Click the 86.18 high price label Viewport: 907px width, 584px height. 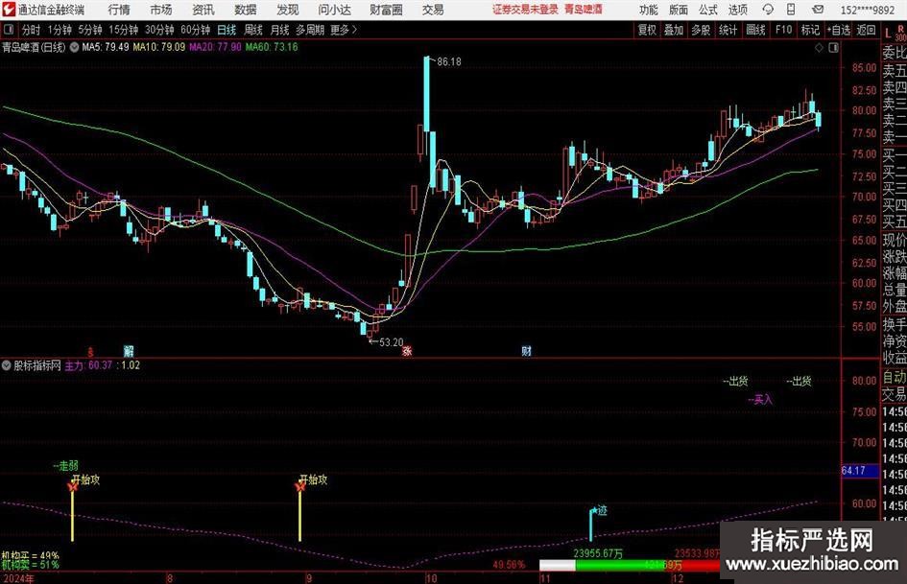tap(449, 61)
